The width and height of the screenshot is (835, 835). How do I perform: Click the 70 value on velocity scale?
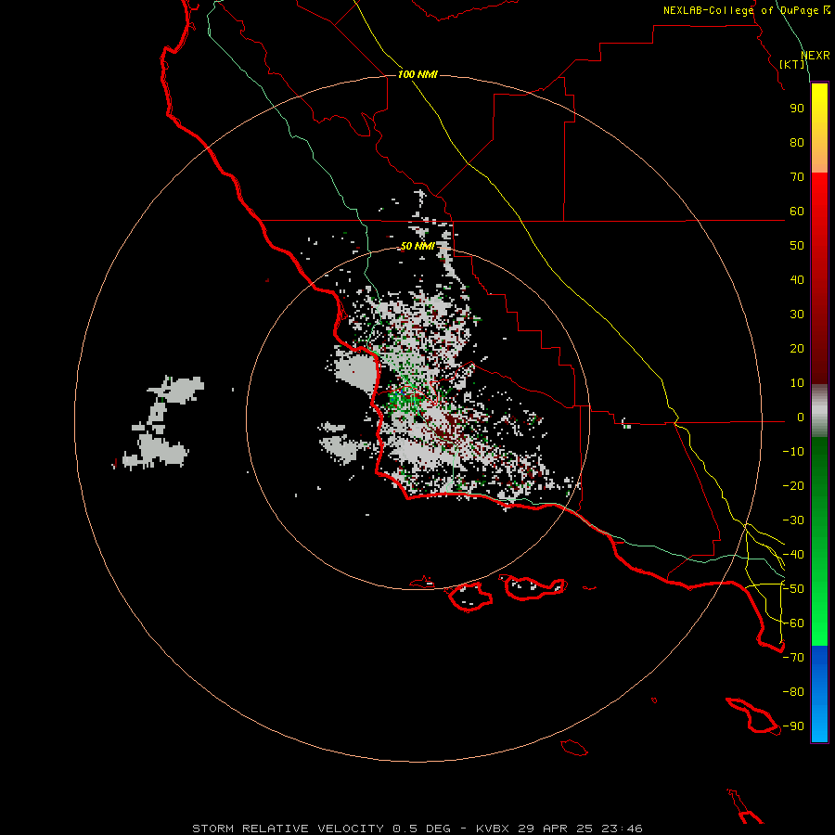[x=797, y=177]
